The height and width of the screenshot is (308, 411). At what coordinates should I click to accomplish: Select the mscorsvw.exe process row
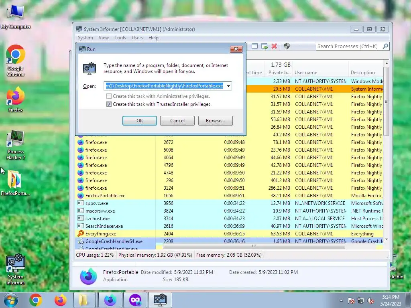[x=229, y=211]
